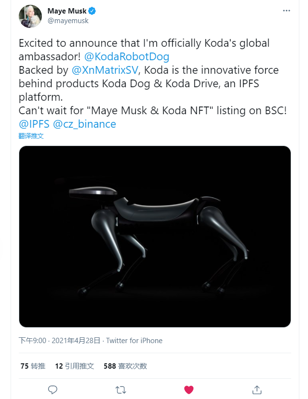Open the @XnMatrixSV mention link
Viewport: 308px width, 399px height.
click(105, 70)
